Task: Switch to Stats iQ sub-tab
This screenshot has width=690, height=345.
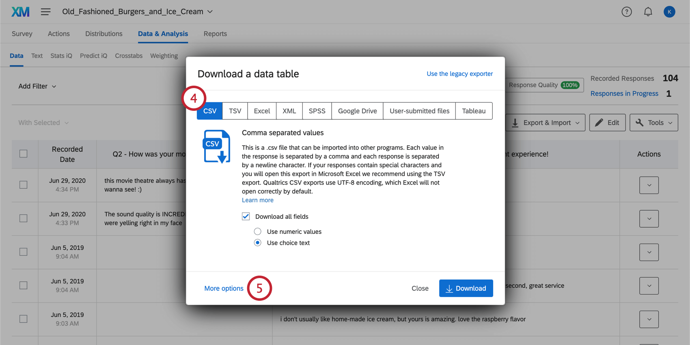Action: click(x=61, y=56)
